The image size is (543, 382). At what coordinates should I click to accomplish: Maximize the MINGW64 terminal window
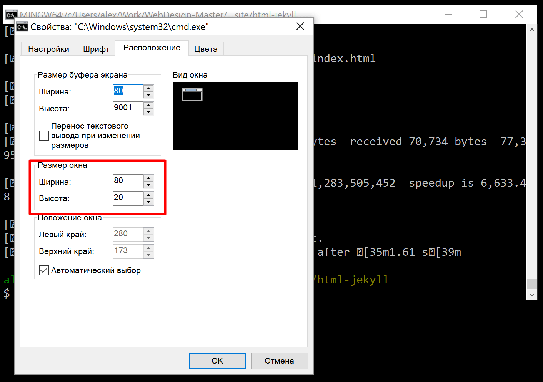click(x=483, y=14)
